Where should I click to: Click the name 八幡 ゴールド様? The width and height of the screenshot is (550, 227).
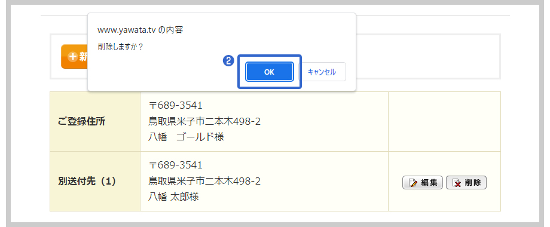coord(186,137)
